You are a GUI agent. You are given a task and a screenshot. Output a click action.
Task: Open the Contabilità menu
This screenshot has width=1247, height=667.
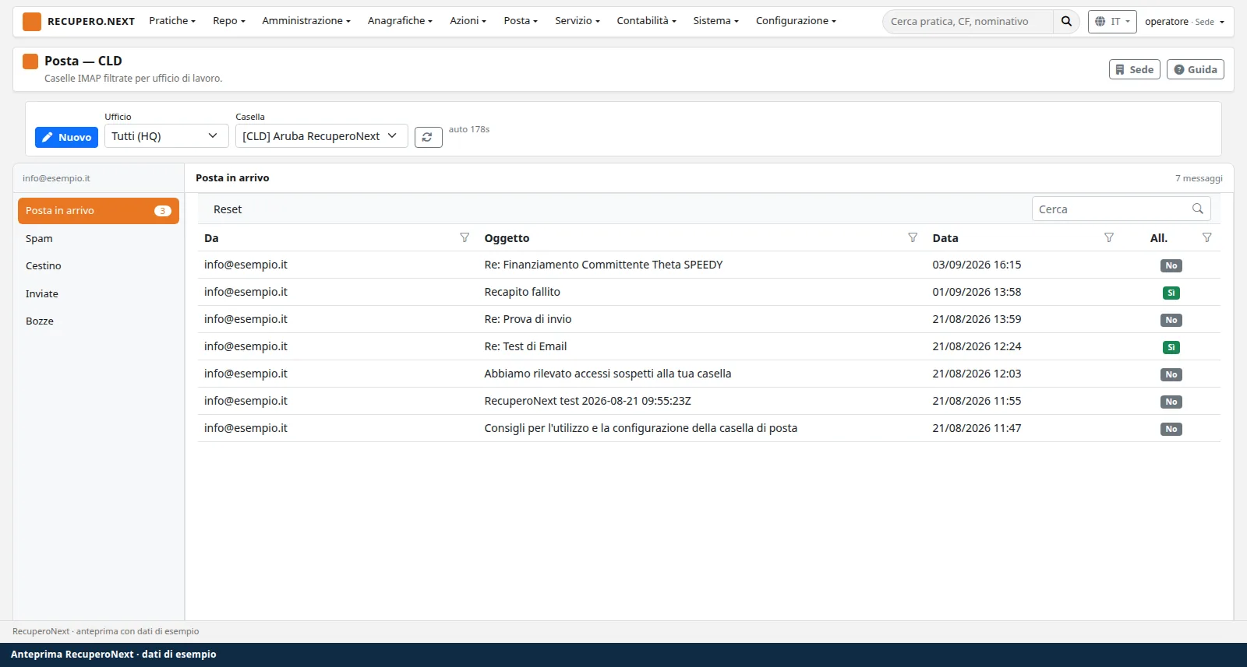tap(646, 21)
